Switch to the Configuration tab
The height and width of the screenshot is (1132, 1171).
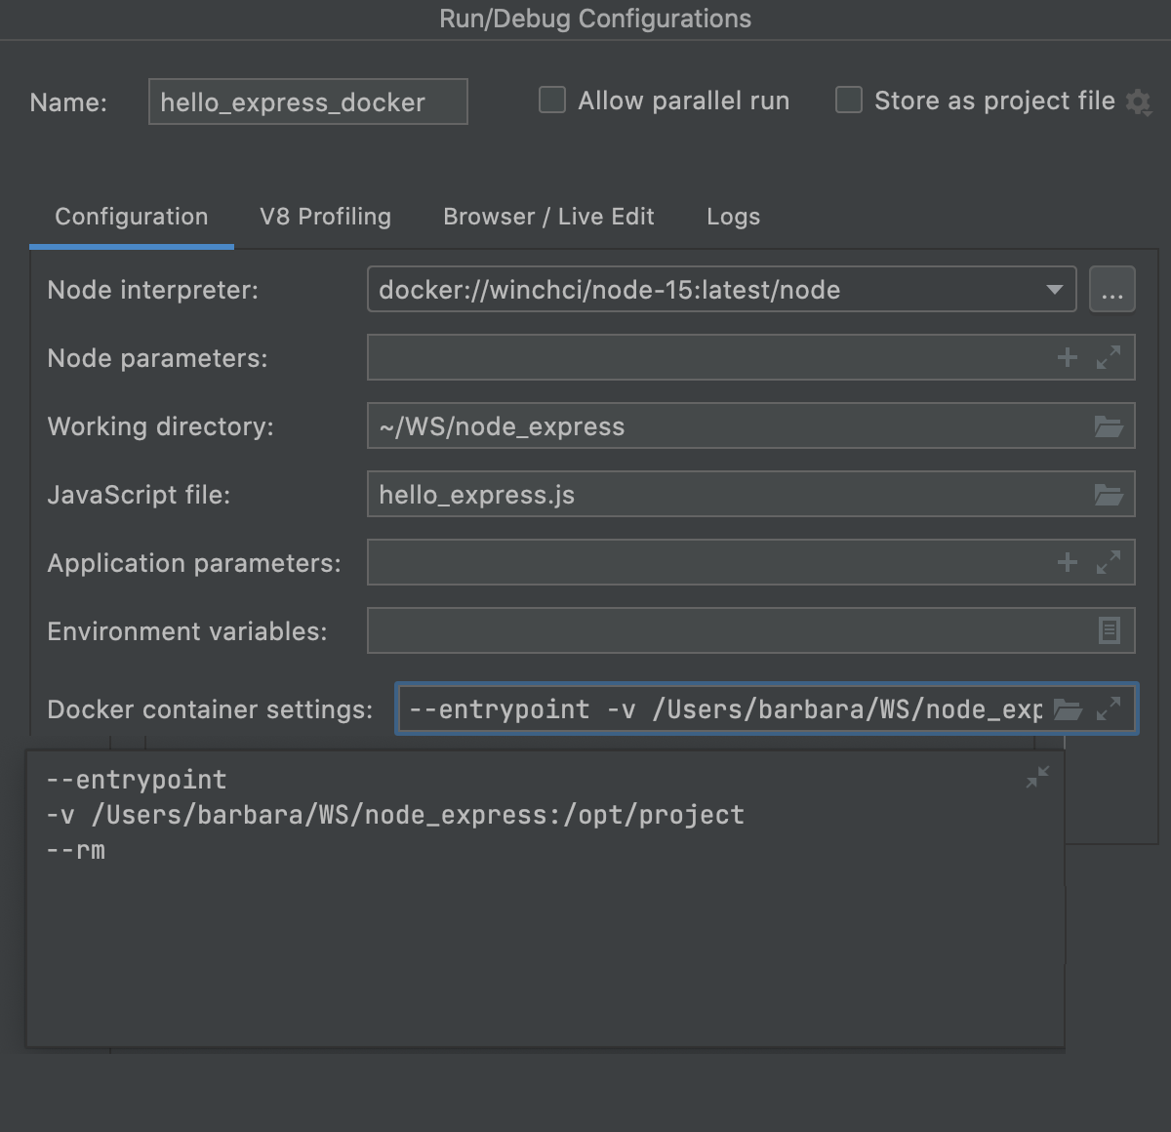pyautogui.click(x=131, y=217)
